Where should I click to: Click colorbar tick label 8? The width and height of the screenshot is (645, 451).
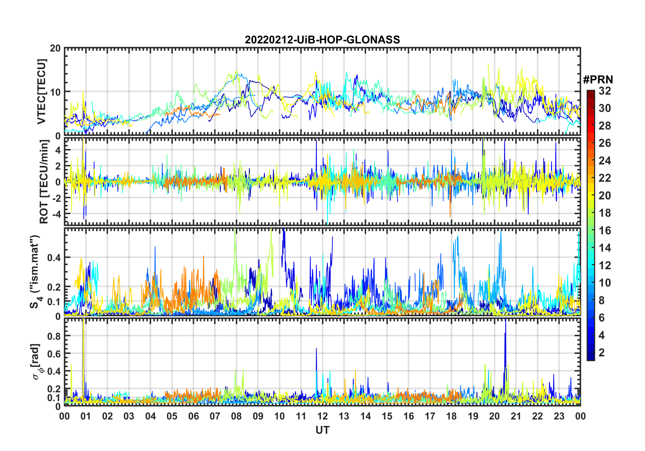(602, 300)
